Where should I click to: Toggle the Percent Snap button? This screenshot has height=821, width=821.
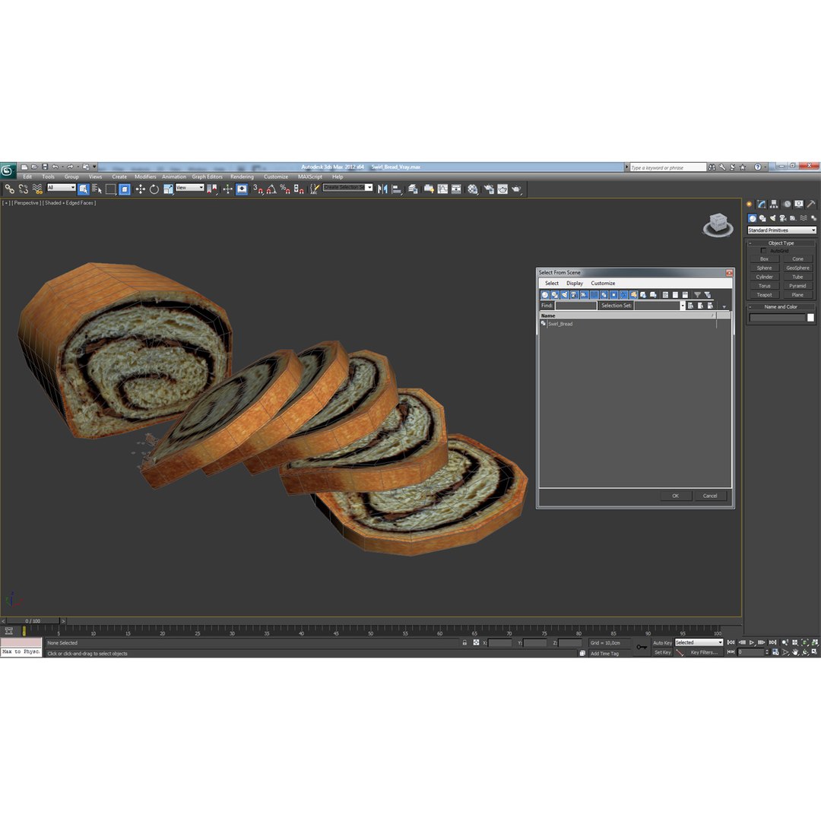[285, 189]
